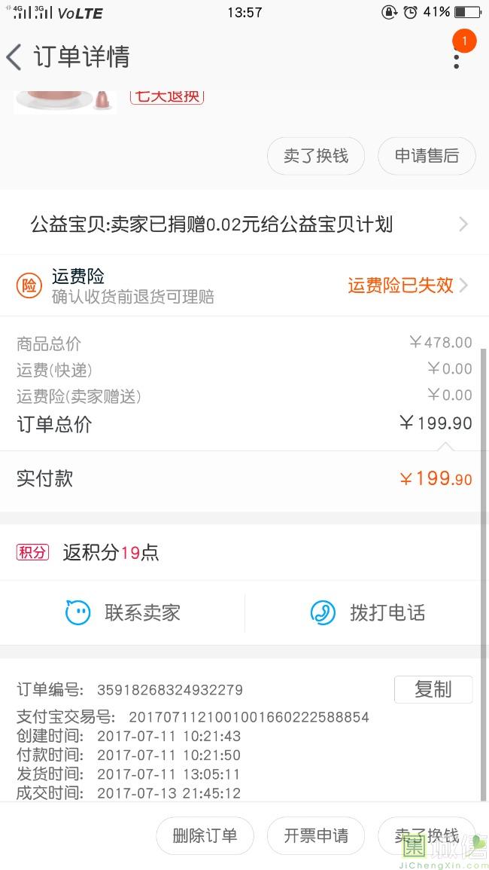Tap the 返积分19点 points reward row
Viewport: 489px width, 870px height.
point(111,552)
